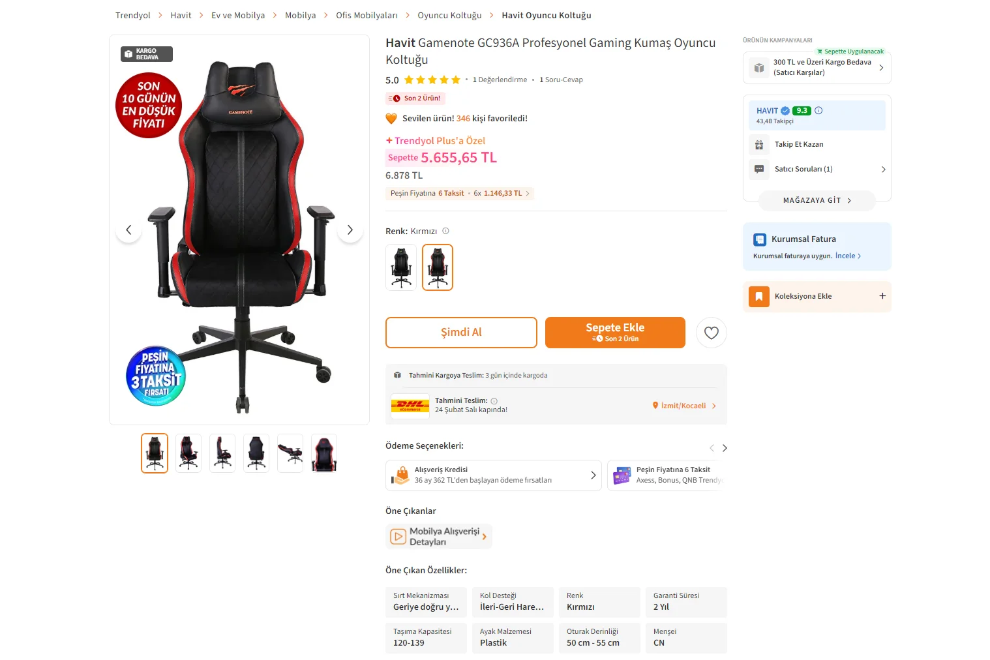Open MAĞAZAYA GİT store link
Image resolution: width=990 pixels, height=660 pixels.
[817, 201]
